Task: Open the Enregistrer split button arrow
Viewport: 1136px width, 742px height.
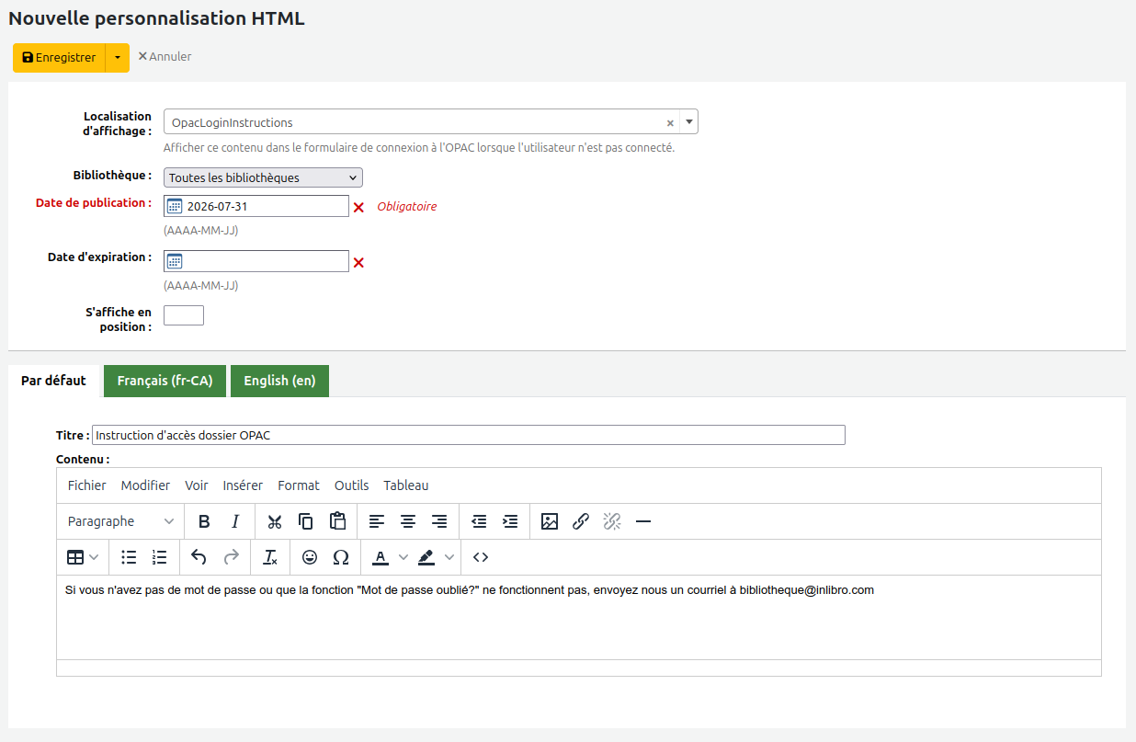Action: [118, 57]
